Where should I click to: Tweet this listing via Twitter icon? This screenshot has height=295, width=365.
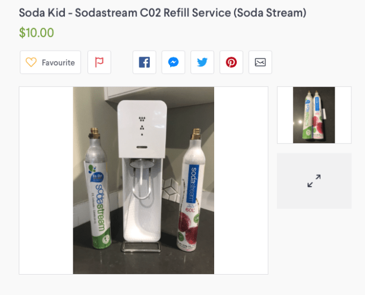click(202, 62)
